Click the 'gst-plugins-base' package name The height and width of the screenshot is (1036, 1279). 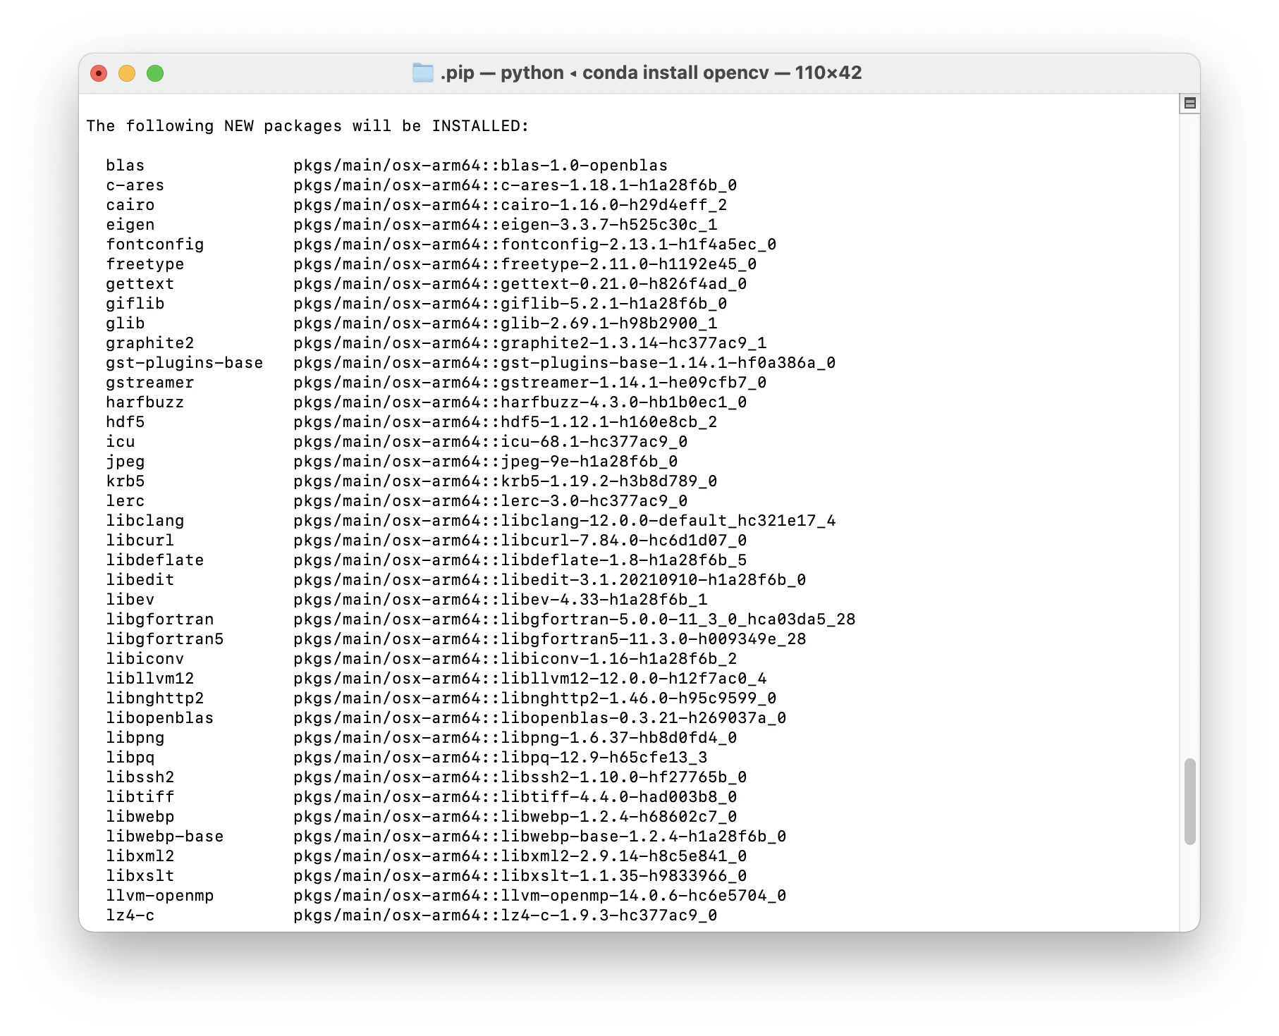(184, 363)
